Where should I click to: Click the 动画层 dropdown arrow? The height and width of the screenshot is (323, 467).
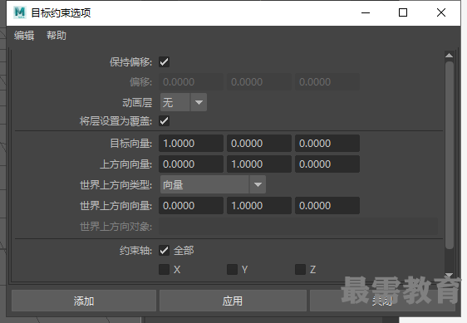[199, 102]
